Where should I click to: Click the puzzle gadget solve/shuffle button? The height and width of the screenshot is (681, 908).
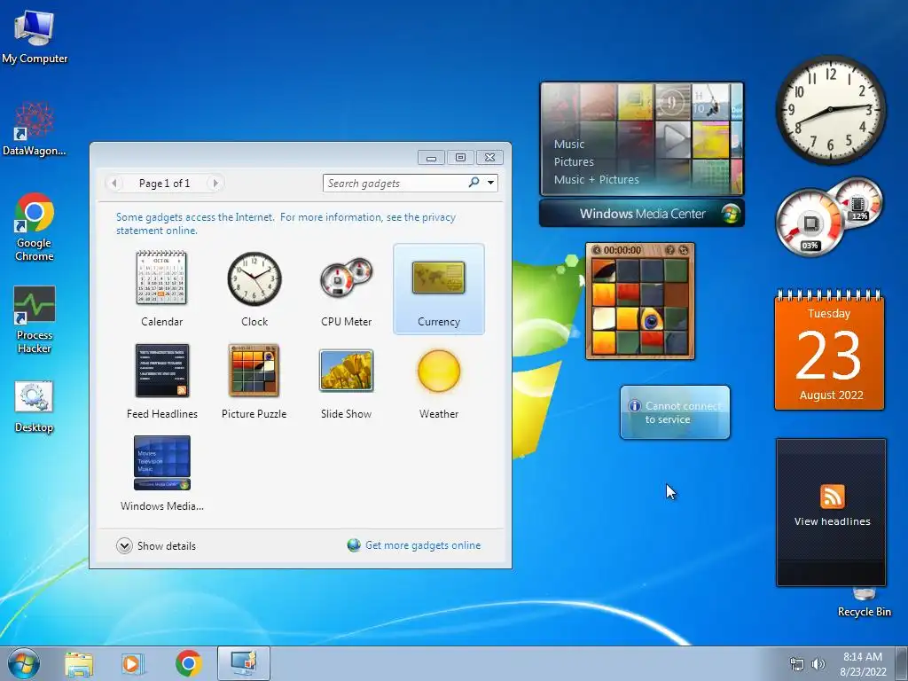pos(684,250)
